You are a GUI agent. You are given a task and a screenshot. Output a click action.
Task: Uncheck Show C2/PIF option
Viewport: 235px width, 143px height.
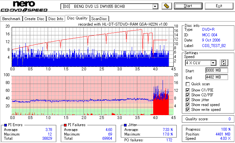pyautogui.click(x=188, y=95)
